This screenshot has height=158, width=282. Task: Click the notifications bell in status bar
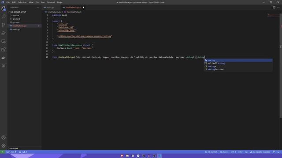point(278,152)
